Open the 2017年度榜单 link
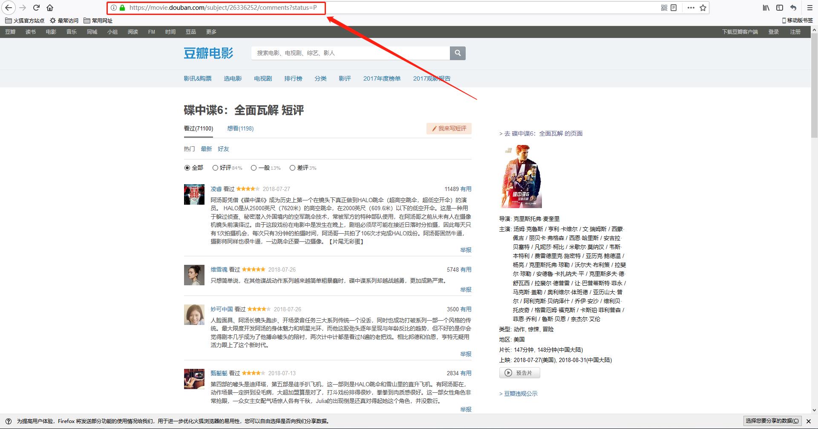The image size is (818, 429). (x=382, y=78)
